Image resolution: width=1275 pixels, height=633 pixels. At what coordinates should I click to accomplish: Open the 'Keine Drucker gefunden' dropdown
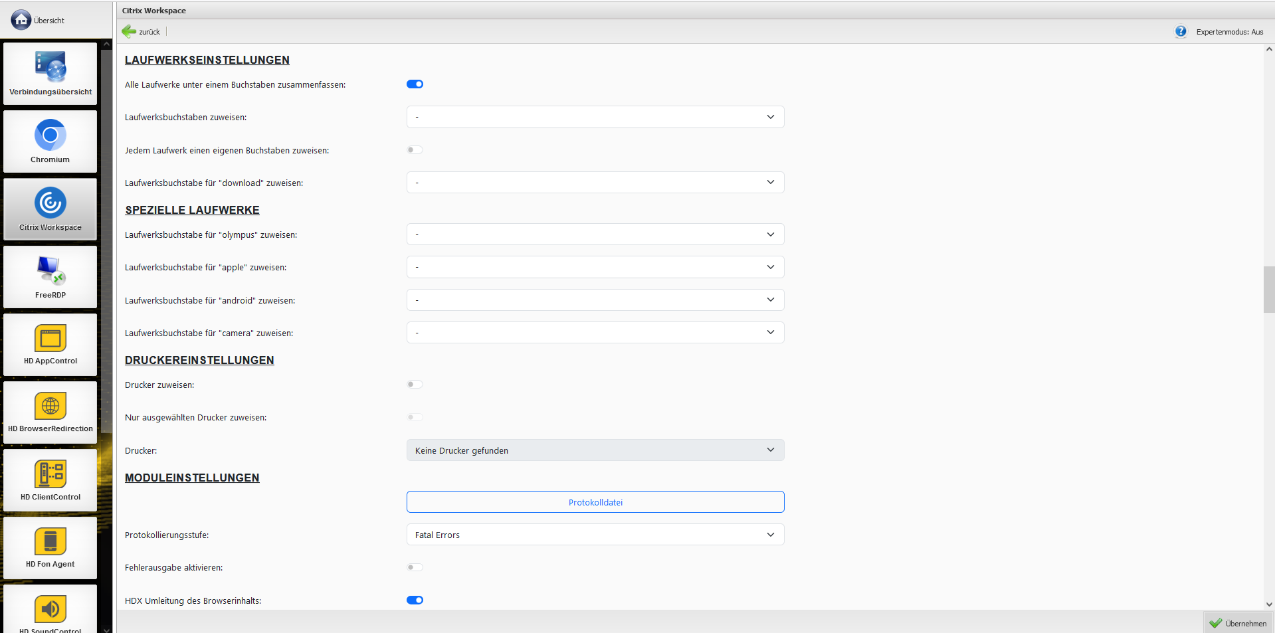pos(595,450)
